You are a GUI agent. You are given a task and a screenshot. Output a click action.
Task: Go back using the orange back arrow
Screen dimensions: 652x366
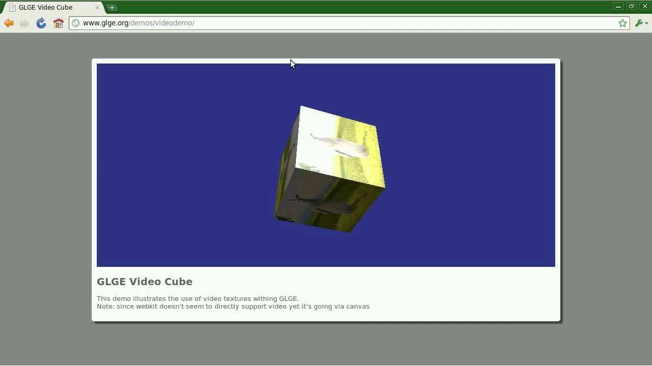9,23
